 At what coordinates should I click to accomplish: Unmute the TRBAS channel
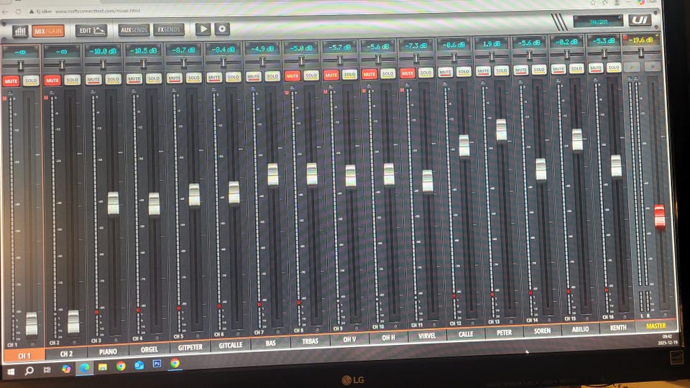(x=293, y=76)
